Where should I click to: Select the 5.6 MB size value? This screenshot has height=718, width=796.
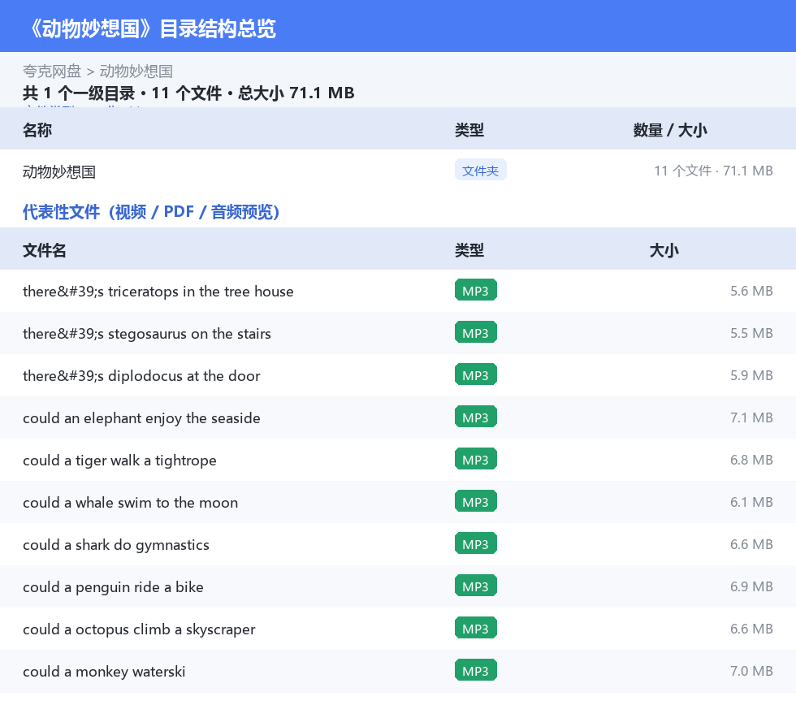click(x=751, y=291)
